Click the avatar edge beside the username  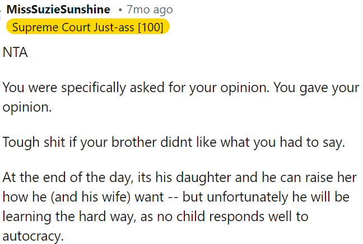(x=1, y=9)
